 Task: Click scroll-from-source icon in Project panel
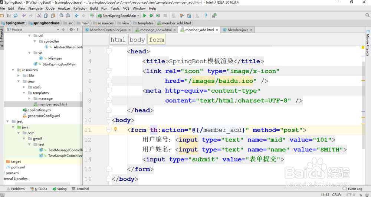point(63,30)
